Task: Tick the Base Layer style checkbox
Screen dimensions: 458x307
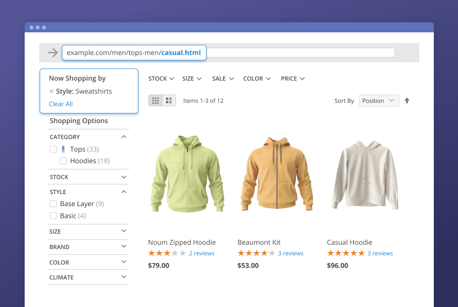Action: point(53,204)
